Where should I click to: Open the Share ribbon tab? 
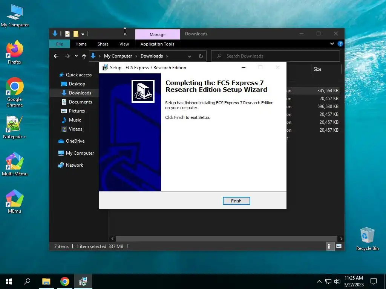pos(103,44)
